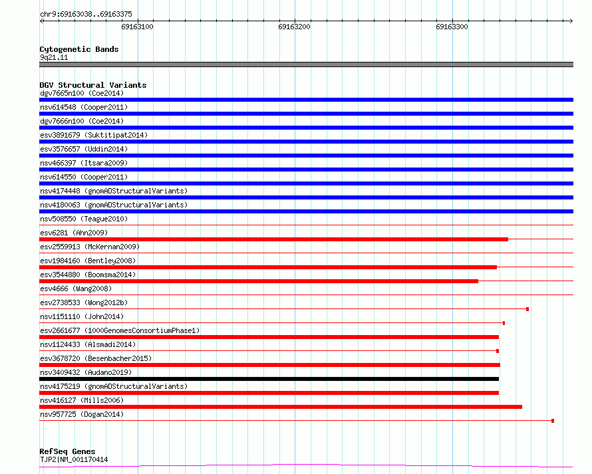Click the RefSeq Genes track title

coord(67,451)
